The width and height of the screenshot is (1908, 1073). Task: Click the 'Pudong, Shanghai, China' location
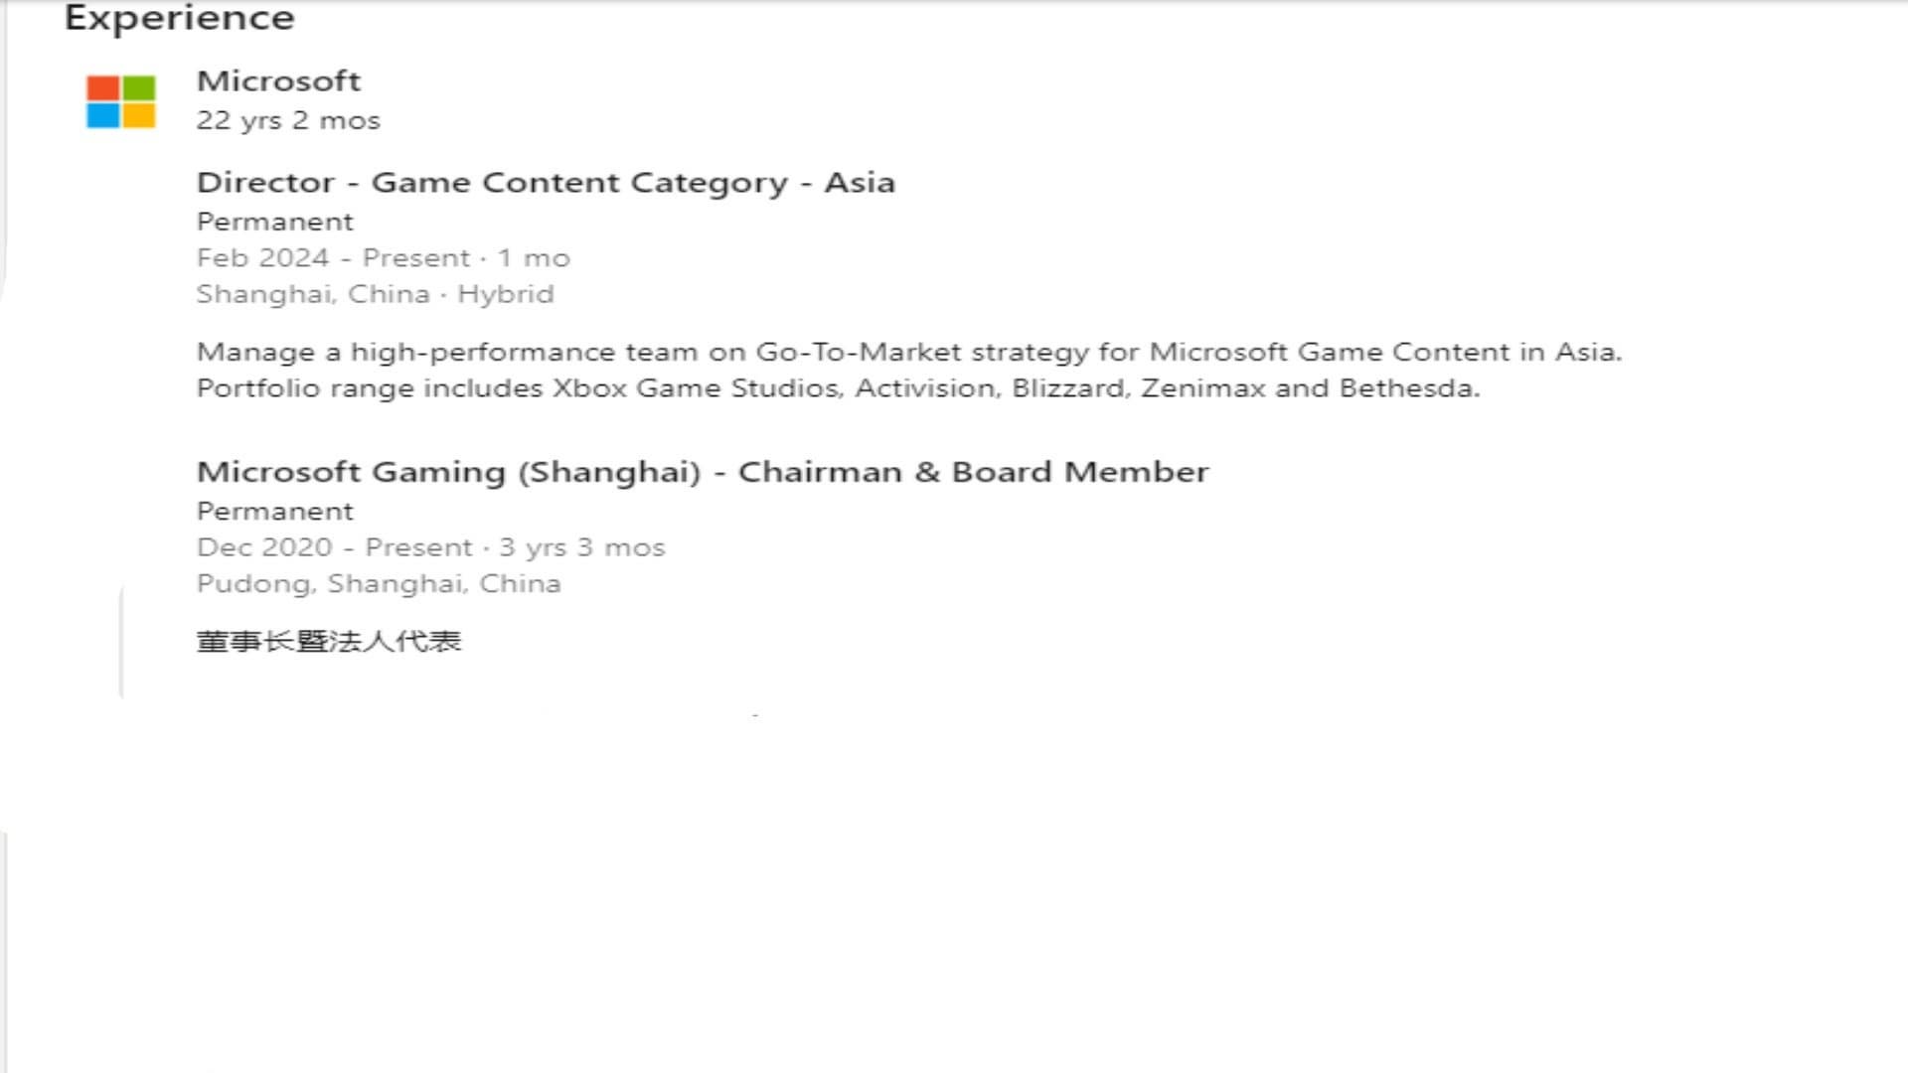[x=379, y=584]
